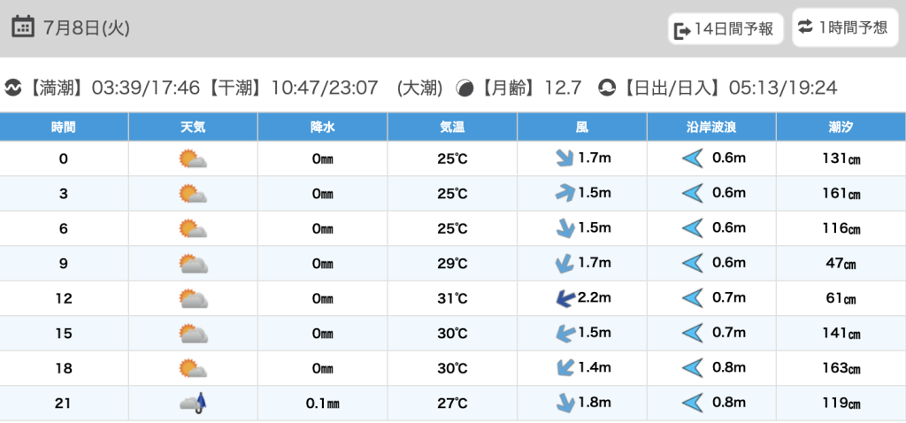Click the 7月8日(火) date heading
The width and height of the screenshot is (906, 423).
point(87,27)
